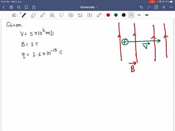Undo the last stroke
Image resolution: width=175 pixels, height=131 pixels.
(141, 7)
